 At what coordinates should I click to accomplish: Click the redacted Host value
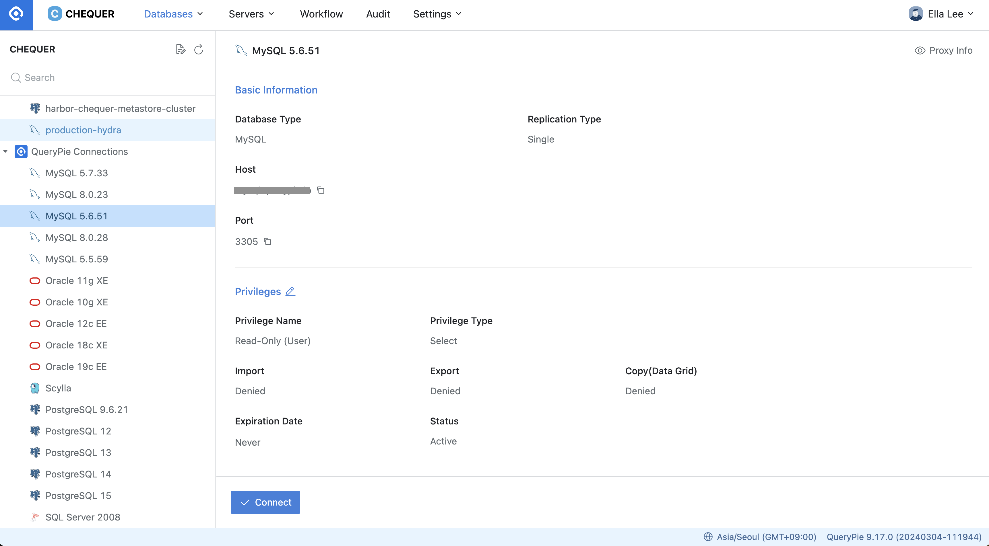point(272,190)
